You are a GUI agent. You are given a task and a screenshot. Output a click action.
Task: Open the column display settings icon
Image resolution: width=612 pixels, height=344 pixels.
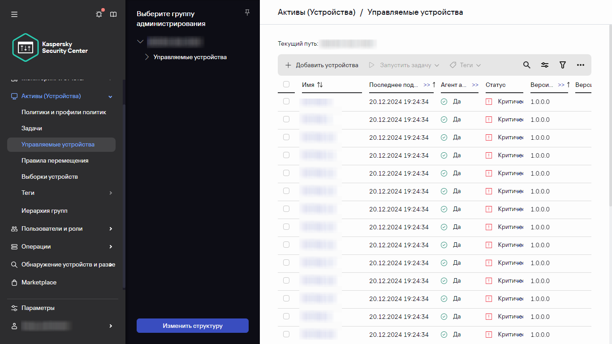coord(544,65)
